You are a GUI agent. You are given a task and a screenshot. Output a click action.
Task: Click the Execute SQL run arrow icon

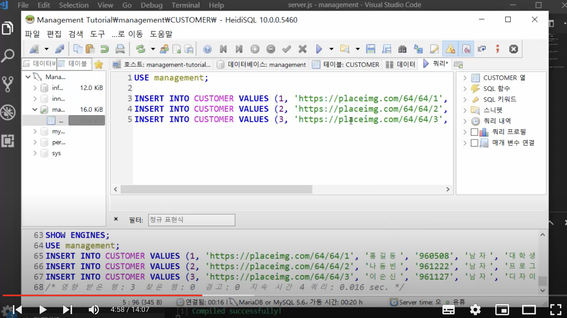319,49
